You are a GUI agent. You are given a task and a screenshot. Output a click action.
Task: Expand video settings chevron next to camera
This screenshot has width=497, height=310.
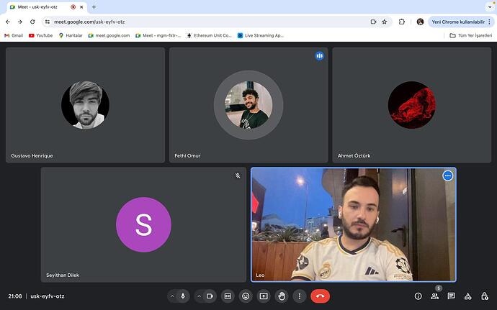click(199, 296)
